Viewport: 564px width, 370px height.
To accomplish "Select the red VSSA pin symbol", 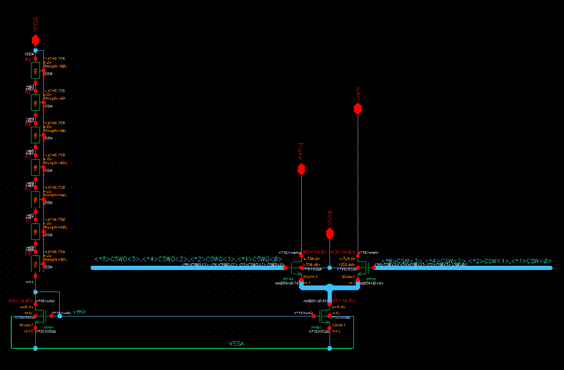I will tap(329, 233).
